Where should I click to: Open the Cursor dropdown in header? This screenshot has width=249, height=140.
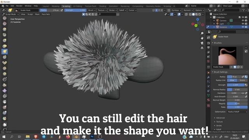[x=132, y=10]
